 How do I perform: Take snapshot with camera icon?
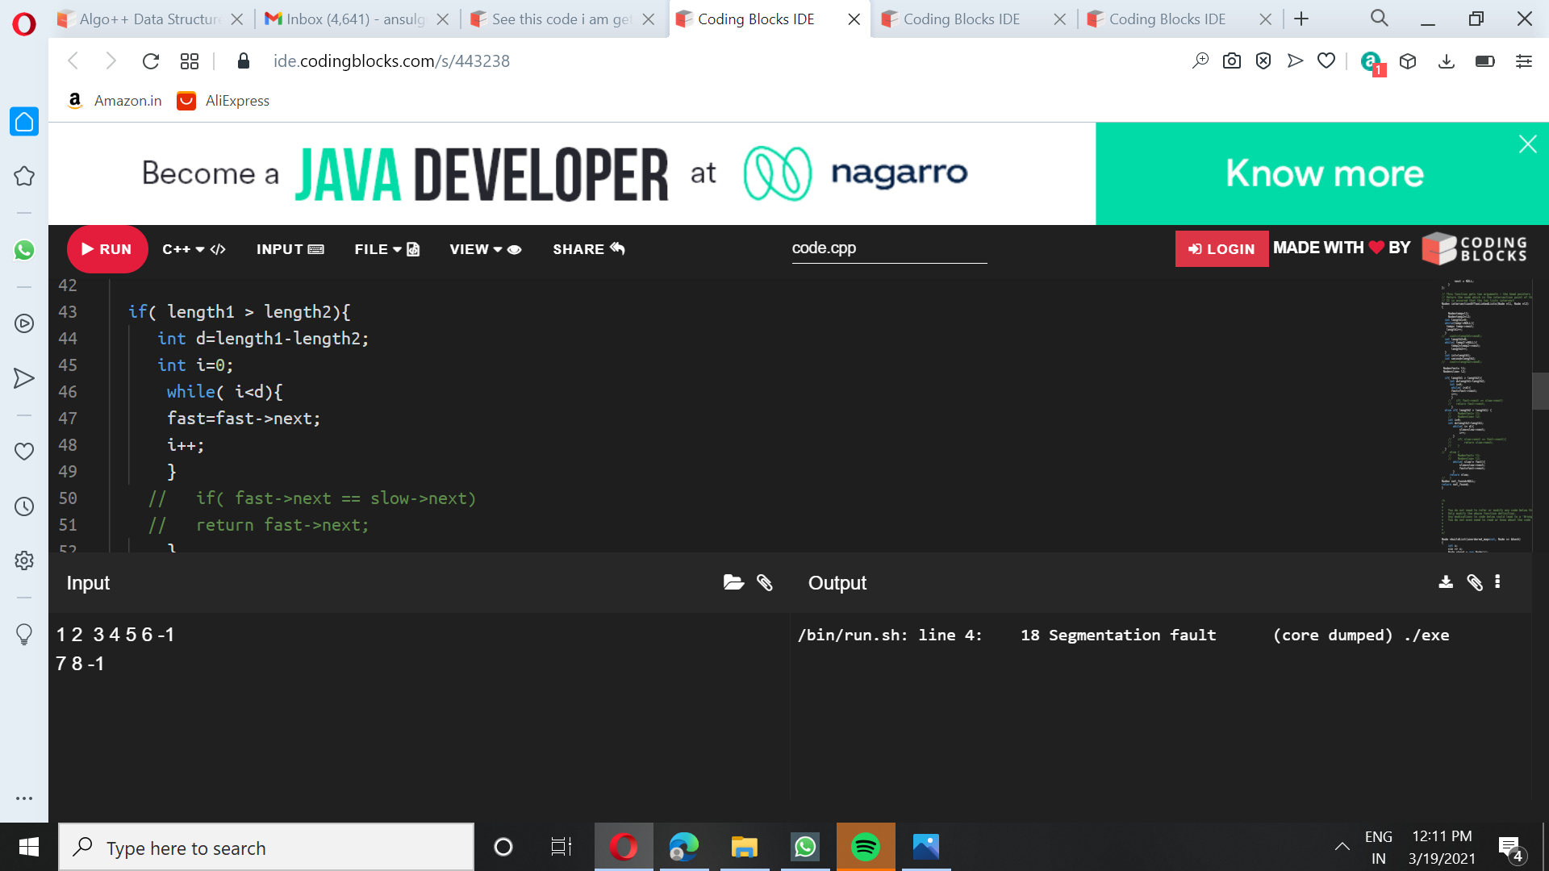click(x=1231, y=61)
